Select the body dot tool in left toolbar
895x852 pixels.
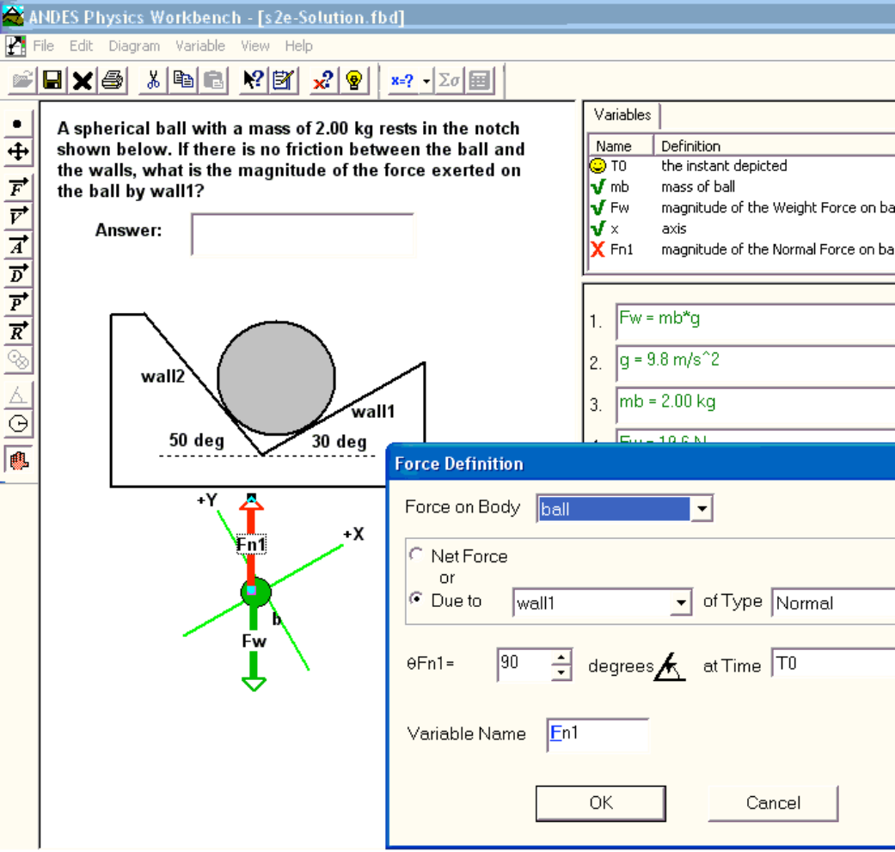(18, 124)
